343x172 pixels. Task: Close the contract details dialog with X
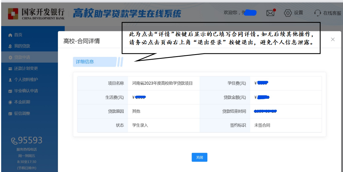pos(333,39)
